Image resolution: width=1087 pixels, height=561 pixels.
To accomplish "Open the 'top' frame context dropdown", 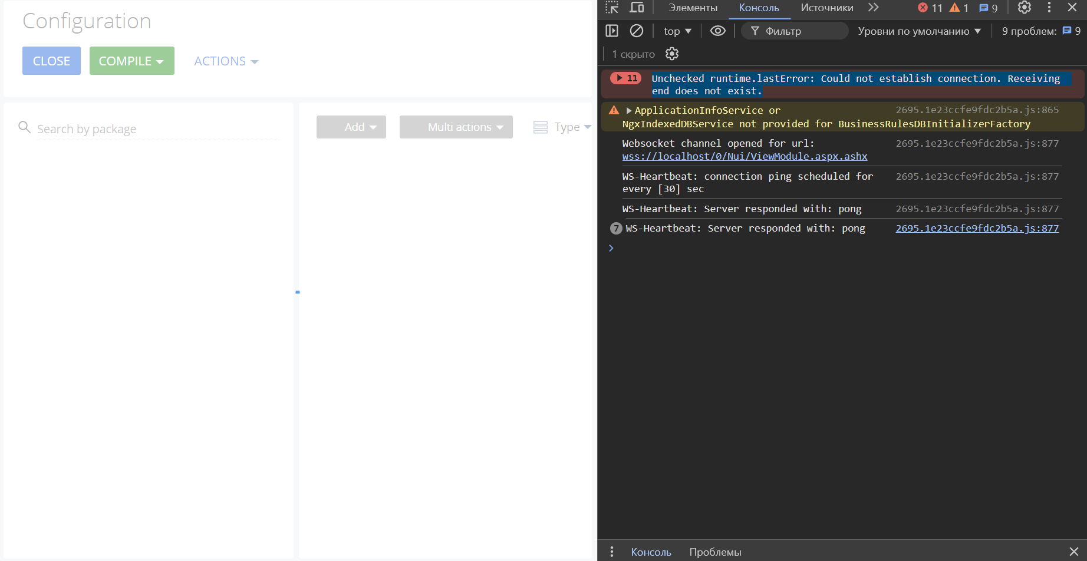I will (x=677, y=31).
